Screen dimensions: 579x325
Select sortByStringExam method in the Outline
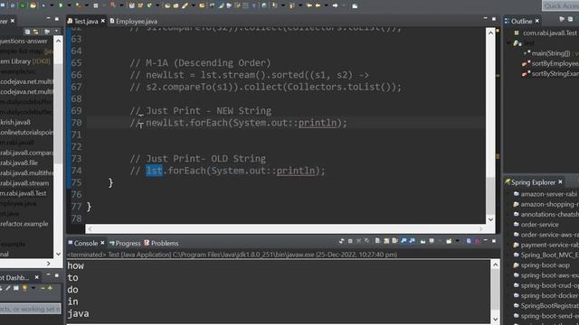555,74
